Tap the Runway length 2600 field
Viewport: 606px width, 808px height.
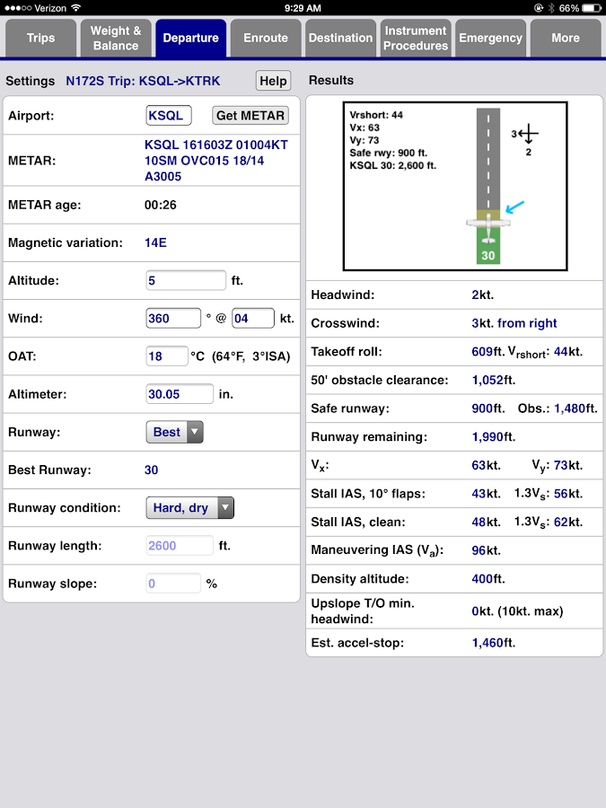click(180, 546)
